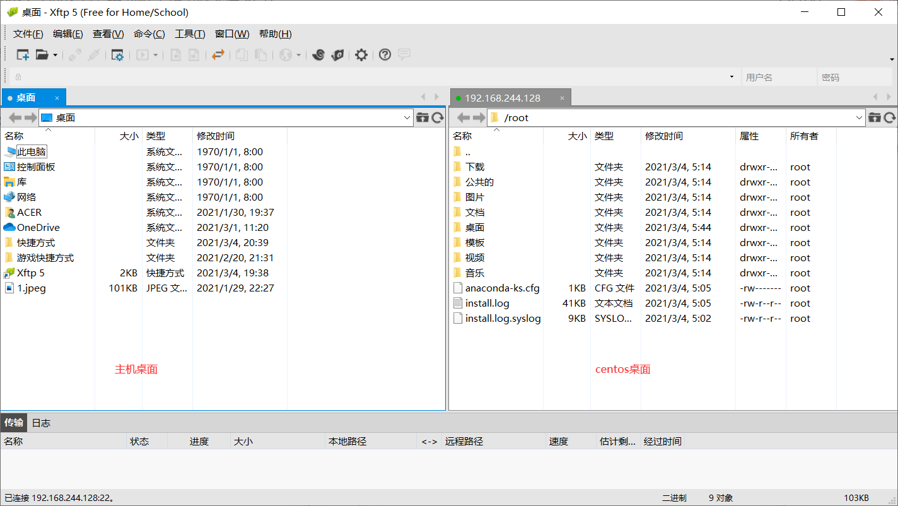898x506 pixels.
Task: Open the 查看(V) menu
Action: pos(108,34)
